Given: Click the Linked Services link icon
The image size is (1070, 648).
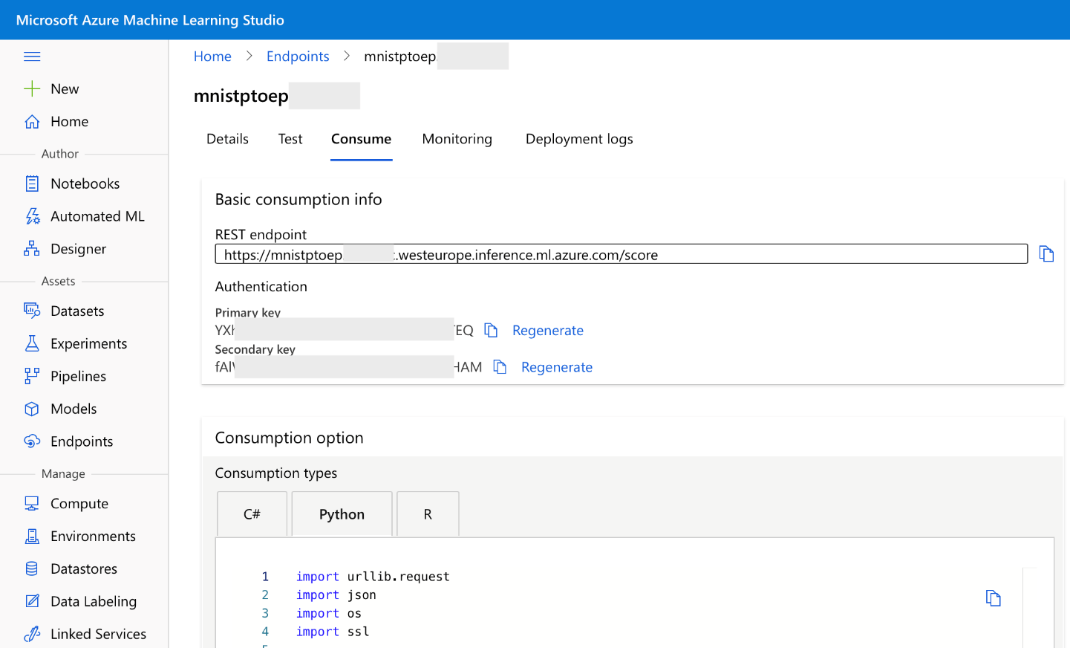Looking at the screenshot, I should pyautogui.click(x=32, y=634).
